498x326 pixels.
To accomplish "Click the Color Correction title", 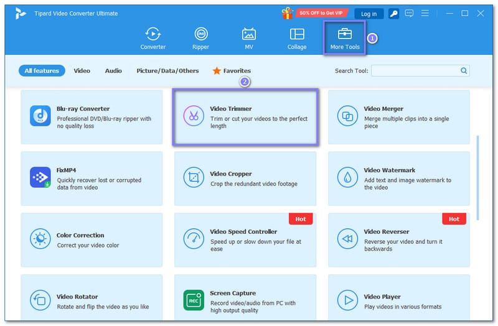I will tap(80, 235).
